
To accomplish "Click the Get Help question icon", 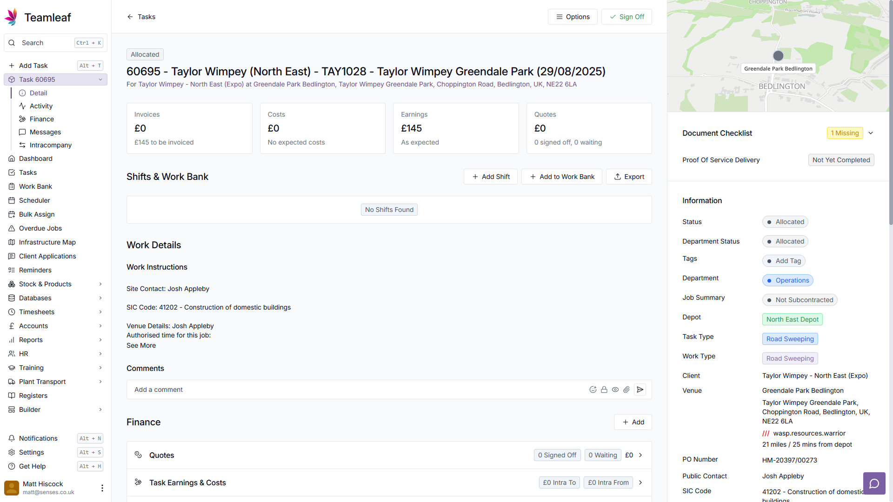I will click(12, 466).
